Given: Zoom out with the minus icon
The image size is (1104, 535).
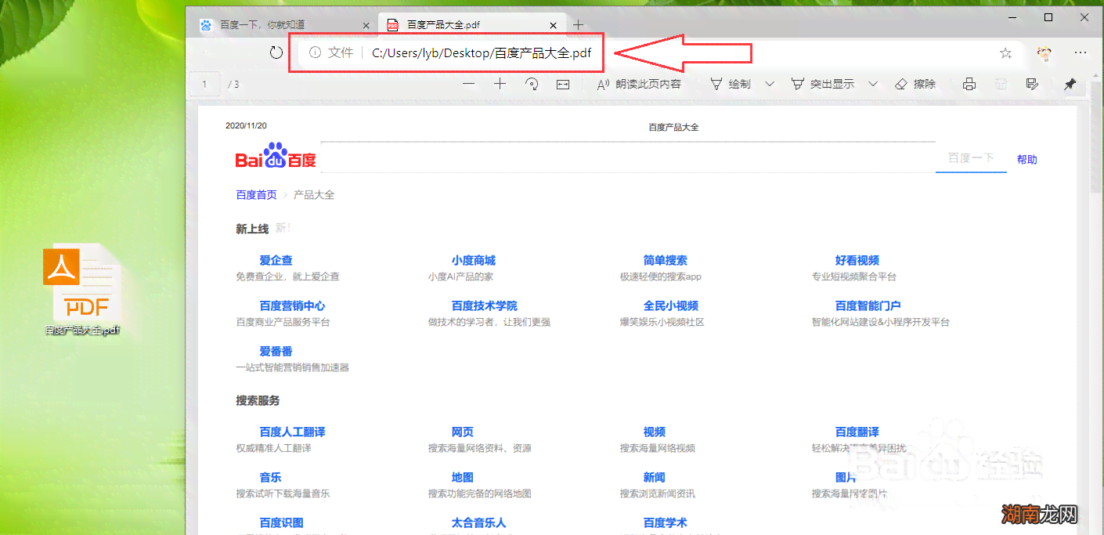Looking at the screenshot, I should 469,84.
